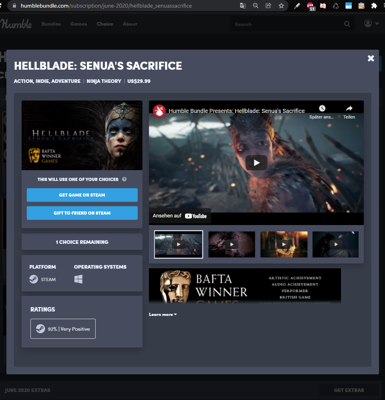The width and height of the screenshot is (385, 400).
Task: Click the Humble logo
Action: [x=16, y=24]
